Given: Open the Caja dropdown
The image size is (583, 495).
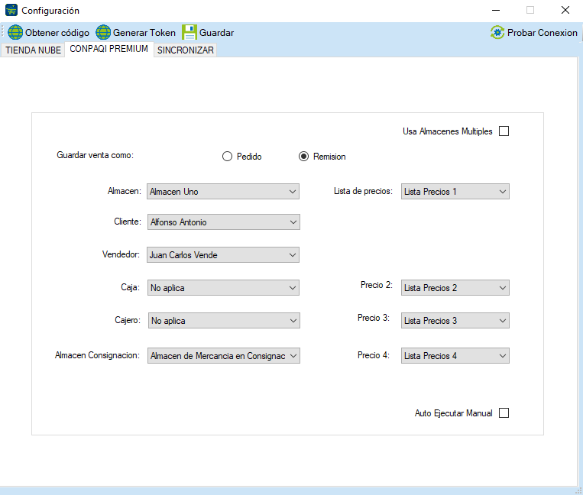Looking at the screenshot, I should [x=223, y=288].
